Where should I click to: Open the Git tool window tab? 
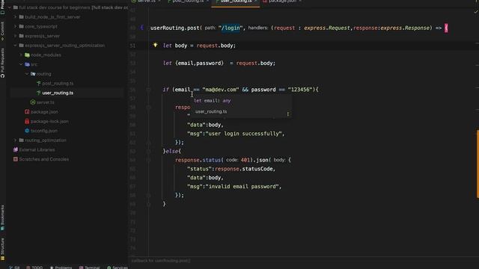[x=14, y=268]
